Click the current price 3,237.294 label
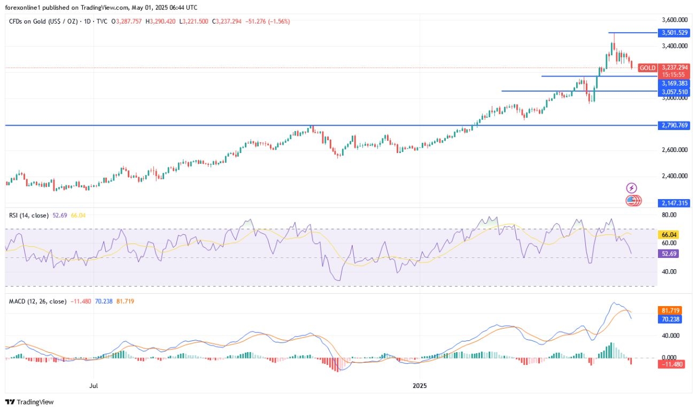The height and width of the screenshot is (411, 697). [674, 67]
